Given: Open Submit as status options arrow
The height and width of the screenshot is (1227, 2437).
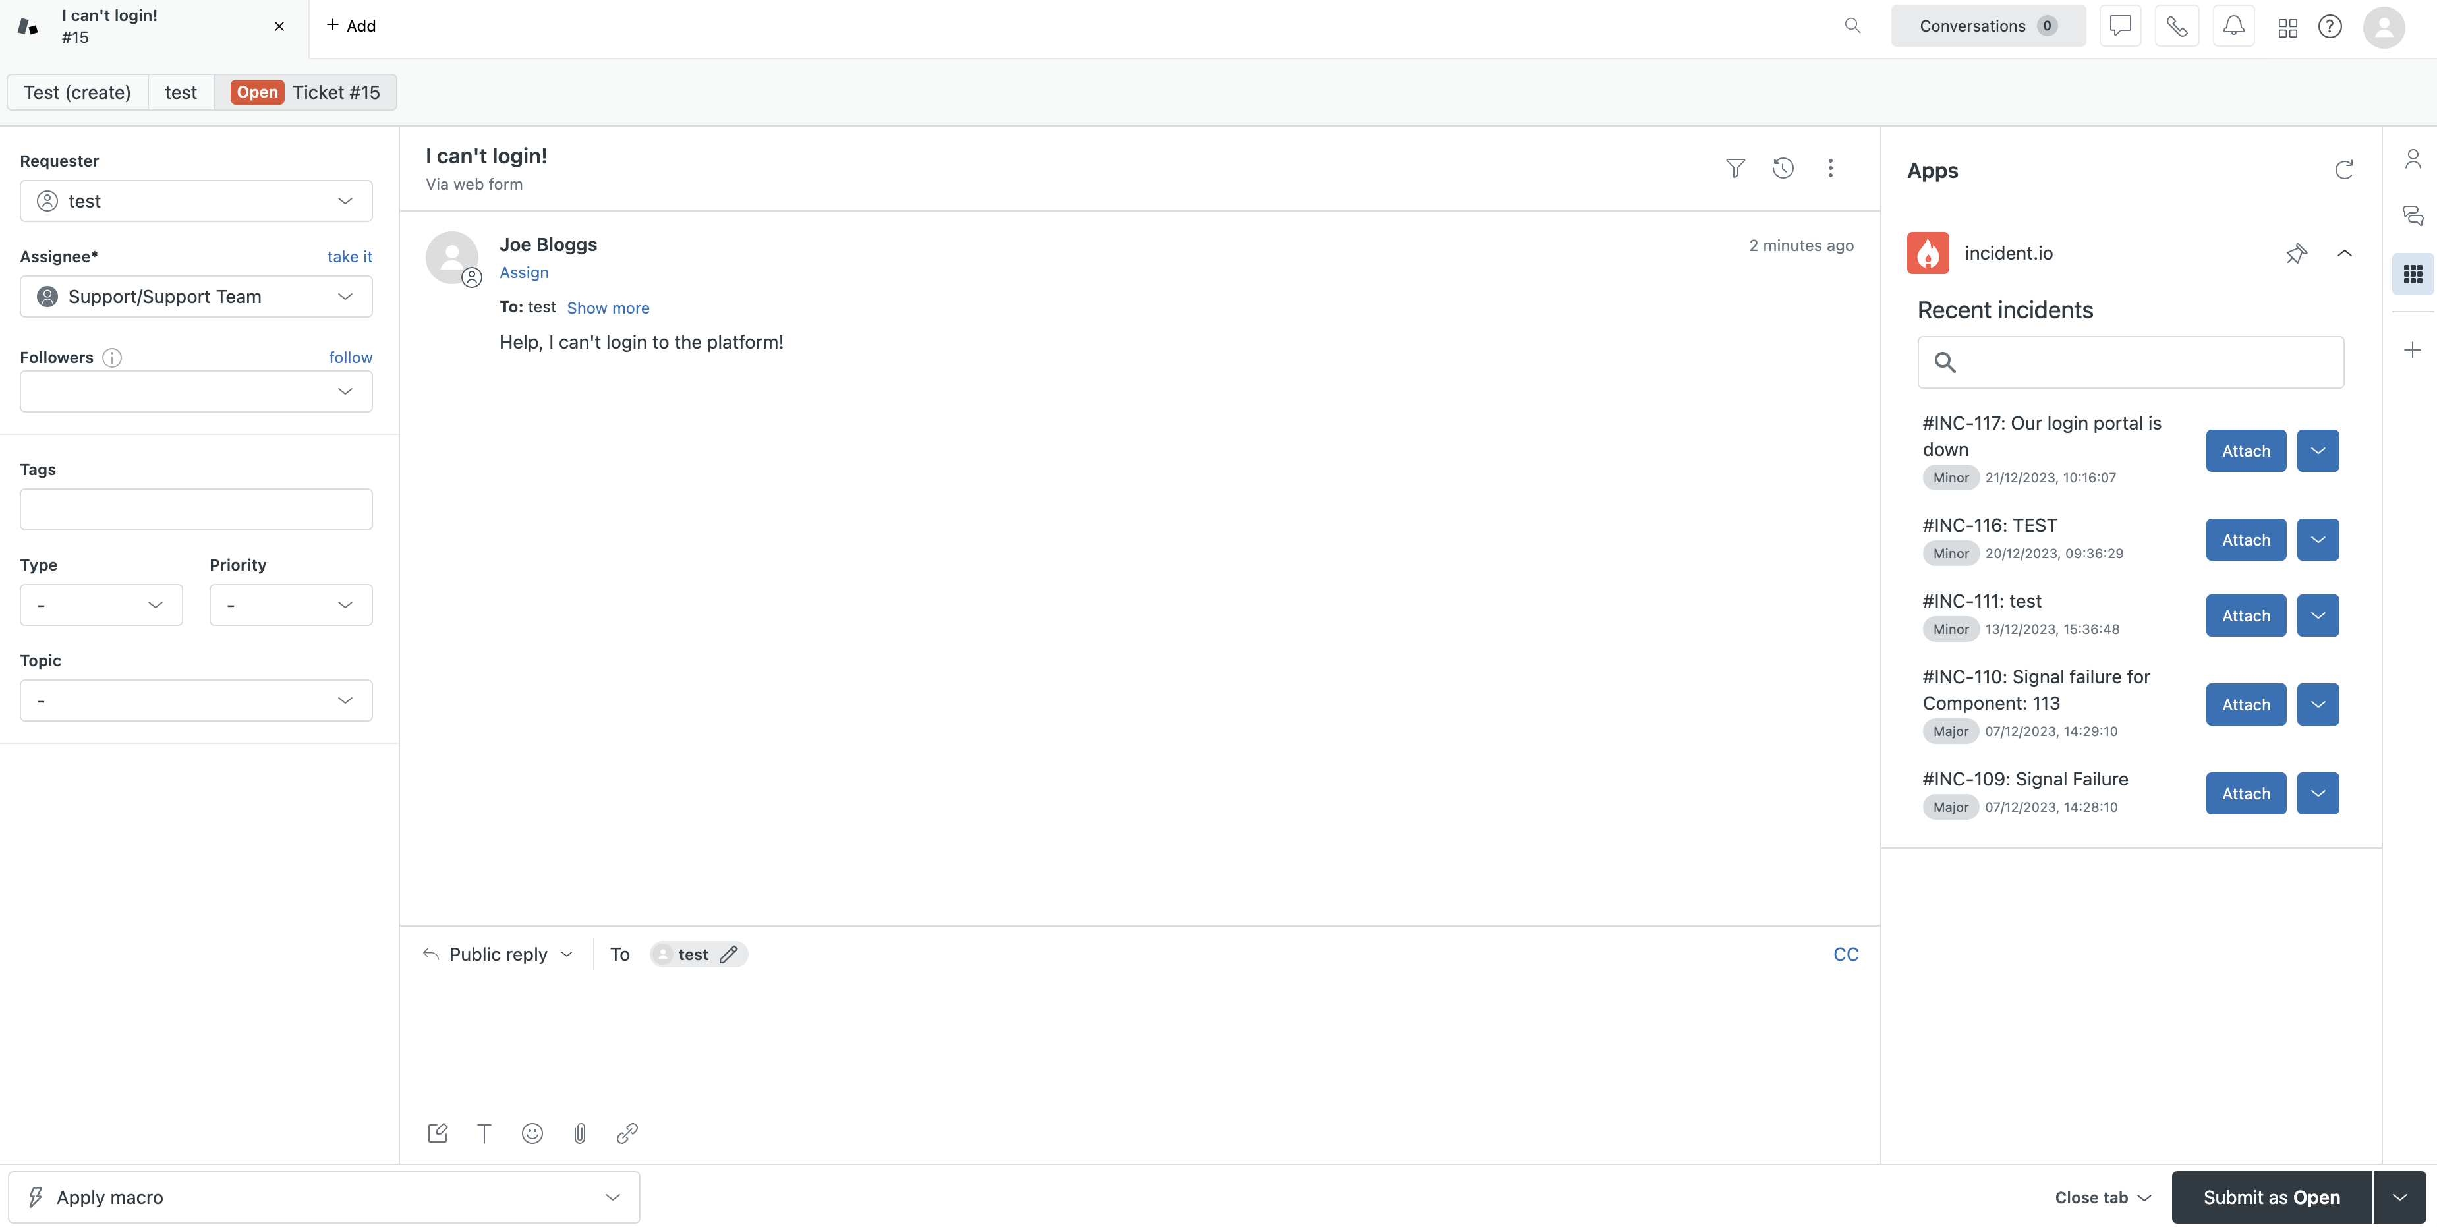Looking at the screenshot, I should pyautogui.click(x=2400, y=1197).
